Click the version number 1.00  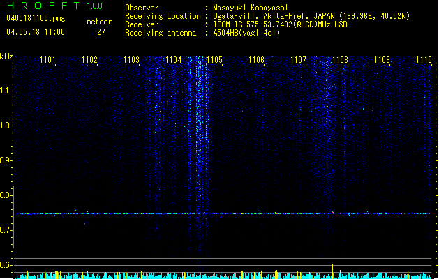(x=95, y=6)
